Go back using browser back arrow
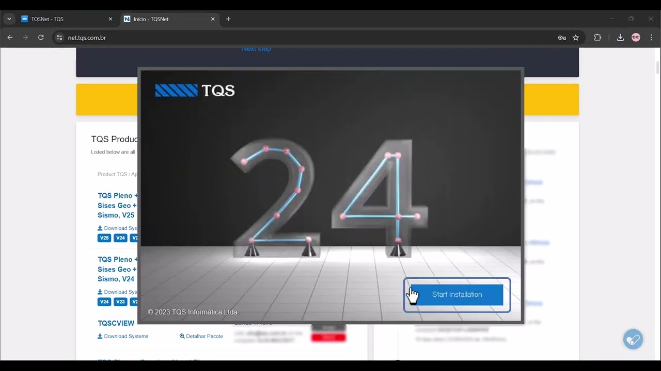 coord(10,38)
